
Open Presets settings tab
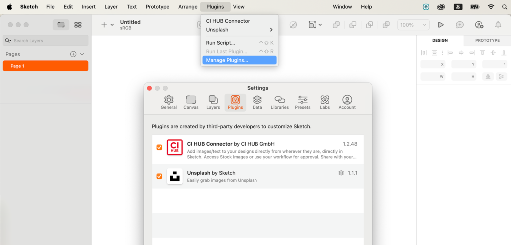tap(303, 103)
